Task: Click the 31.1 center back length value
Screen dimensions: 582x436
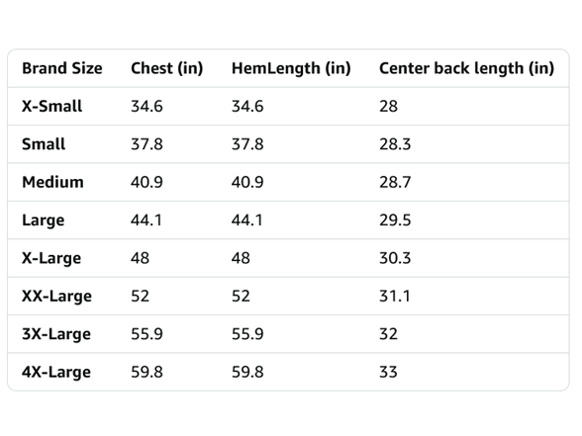Action: (x=395, y=296)
